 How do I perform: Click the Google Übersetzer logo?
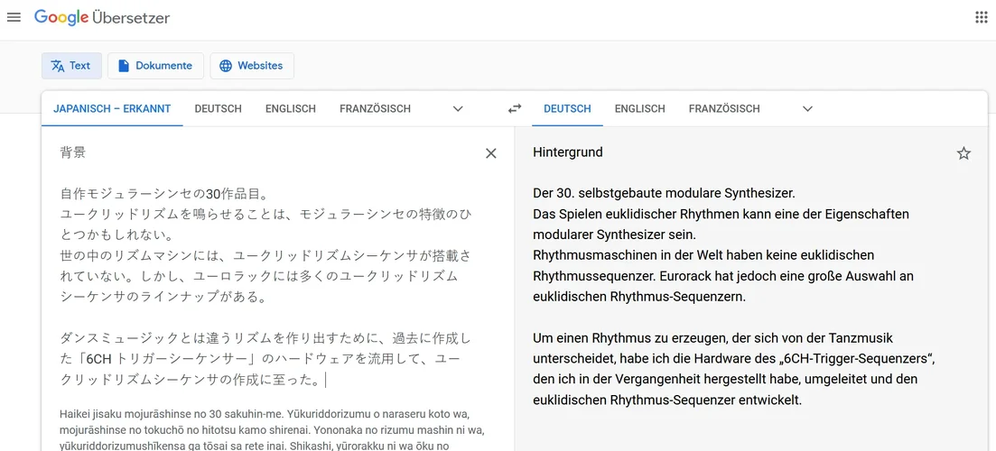[102, 17]
